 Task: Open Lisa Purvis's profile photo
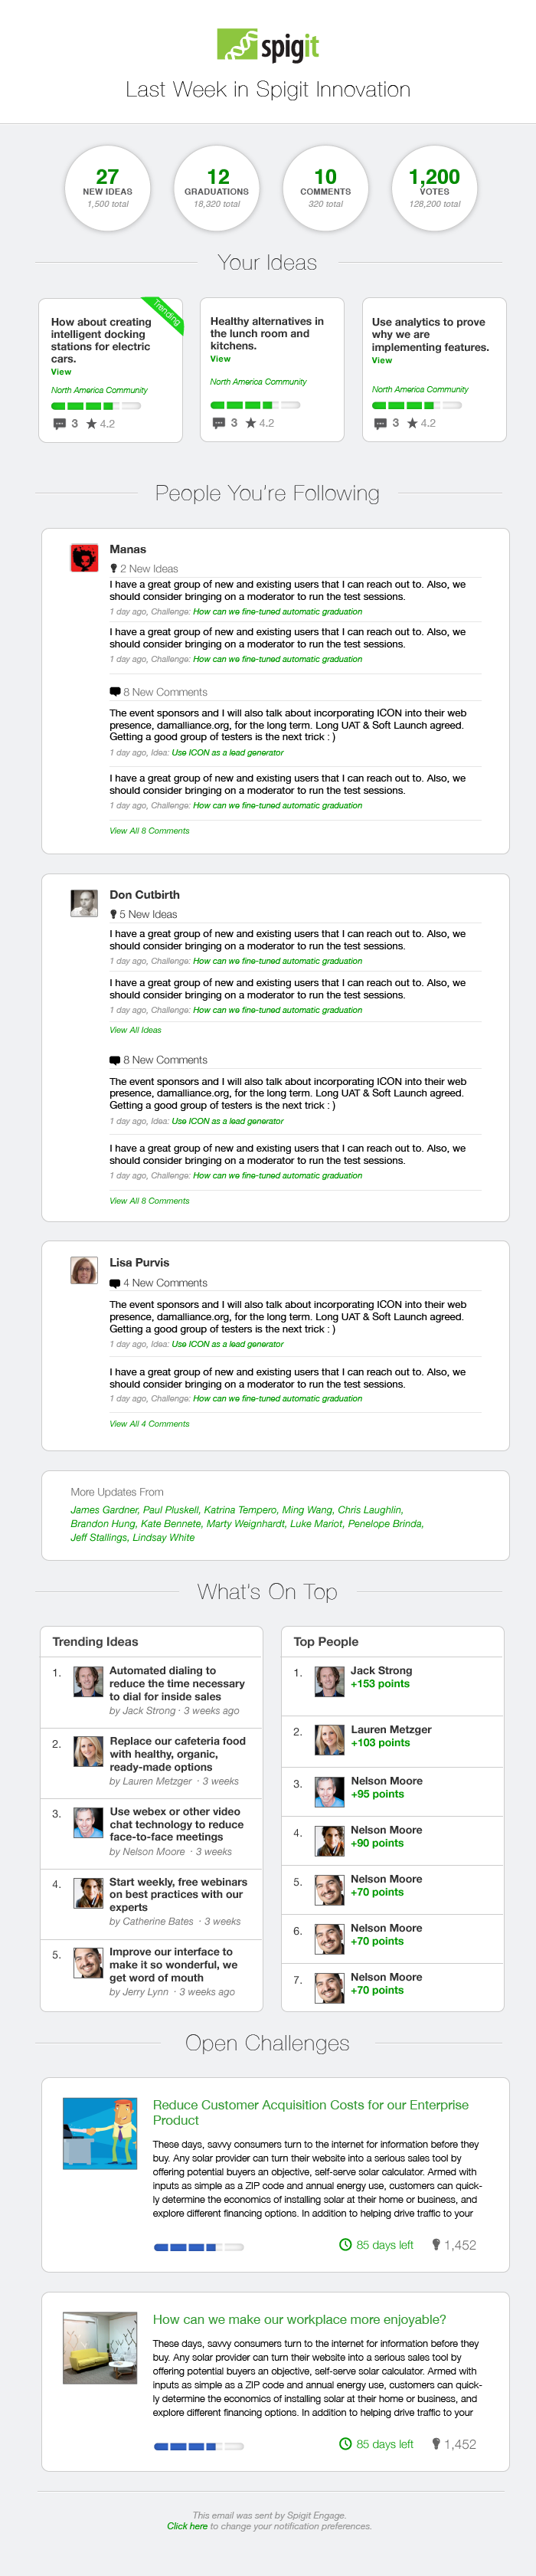pos(84,1270)
